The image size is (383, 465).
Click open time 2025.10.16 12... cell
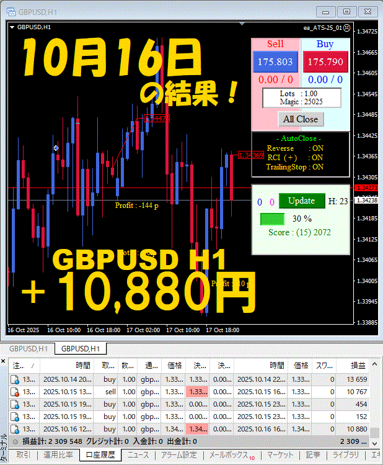[68, 430]
